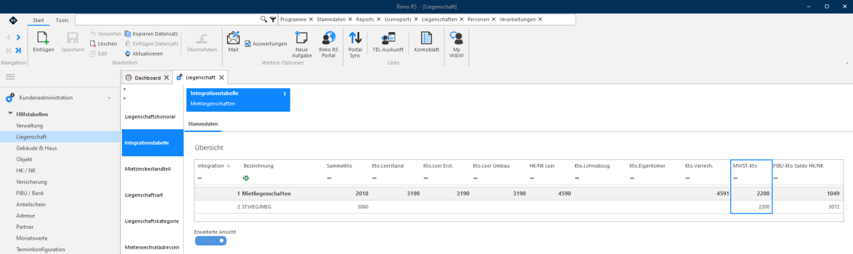Open the My W&W icon

point(457,38)
